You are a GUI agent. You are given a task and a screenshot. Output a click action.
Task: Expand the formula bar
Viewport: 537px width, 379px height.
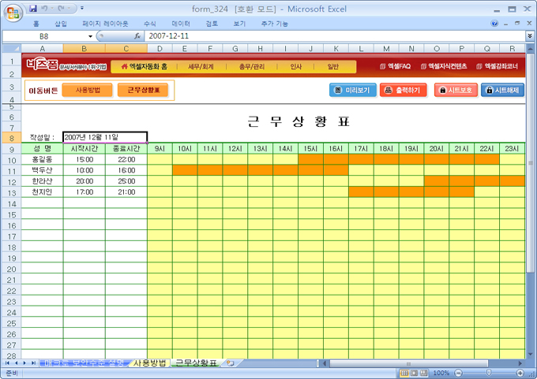coord(529,36)
